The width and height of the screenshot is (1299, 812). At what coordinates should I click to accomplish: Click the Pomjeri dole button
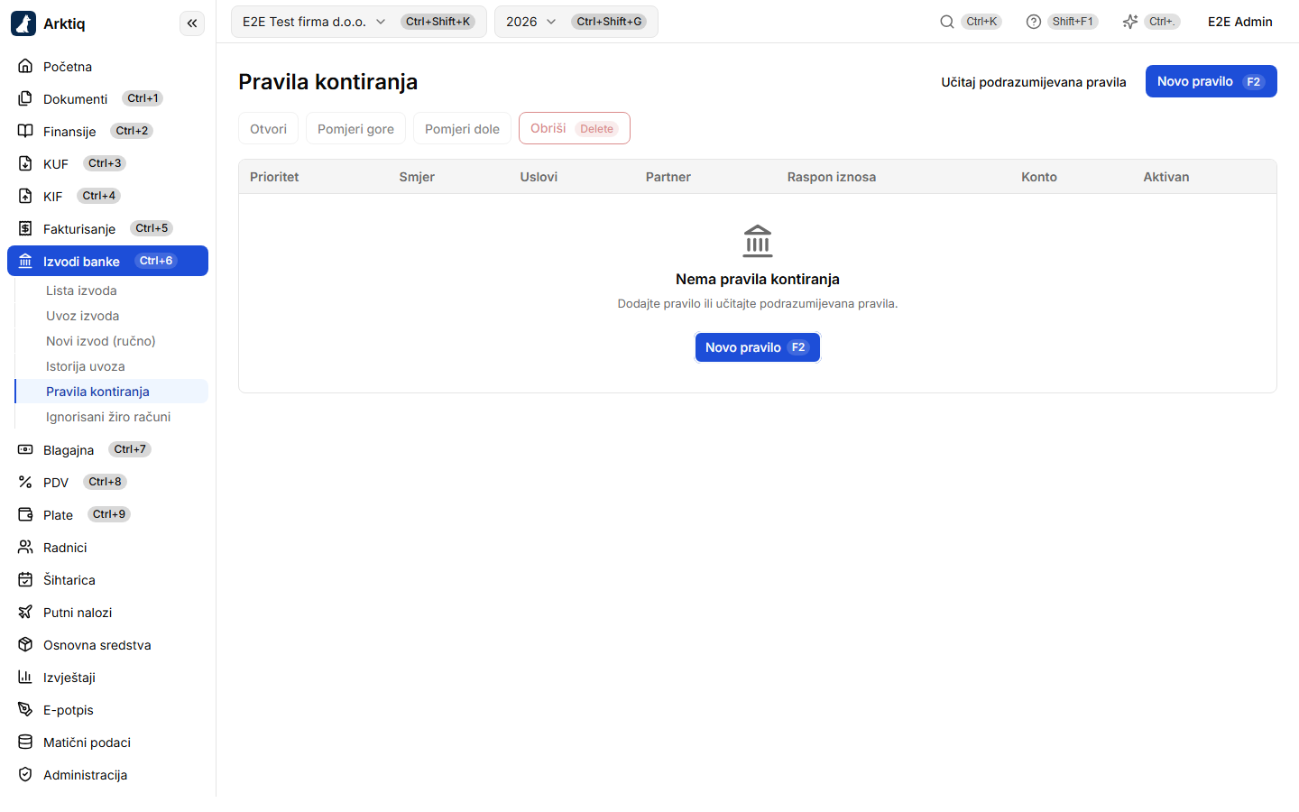(462, 128)
